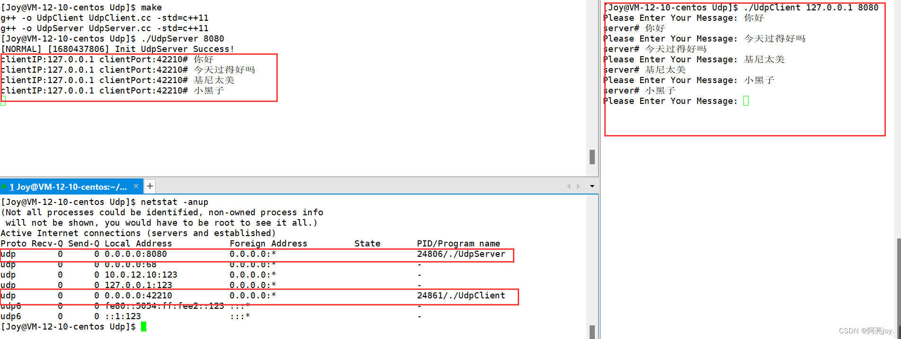Click the 'make' command line
Image resolution: width=901 pixels, height=339 pixels.
coord(81,8)
